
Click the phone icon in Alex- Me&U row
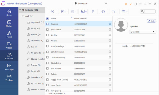point(110,29)
